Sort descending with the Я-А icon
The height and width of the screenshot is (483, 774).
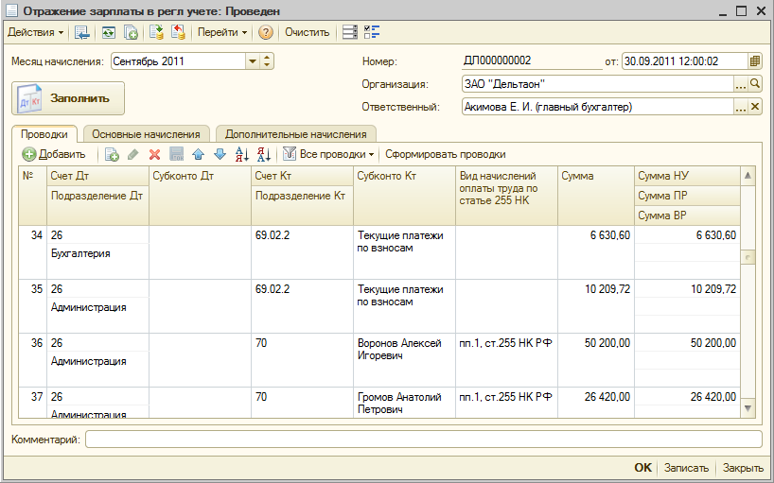[x=264, y=155]
